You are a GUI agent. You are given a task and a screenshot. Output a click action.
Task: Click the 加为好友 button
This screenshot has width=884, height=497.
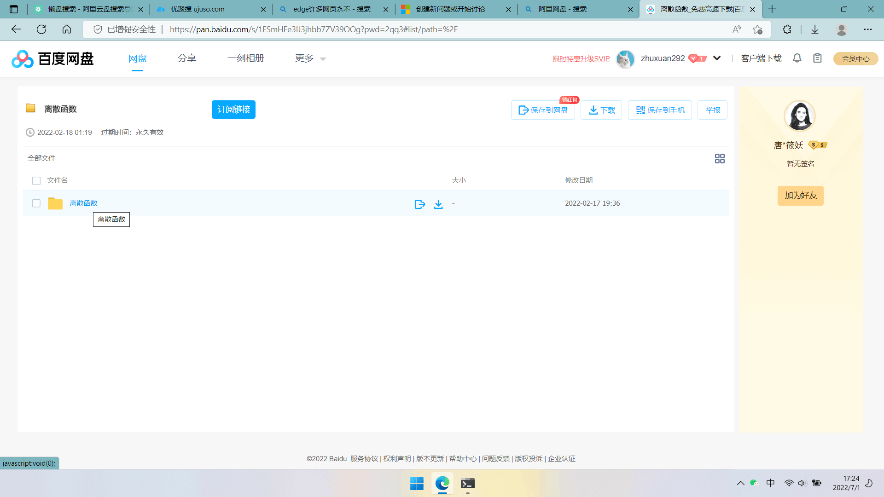800,196
